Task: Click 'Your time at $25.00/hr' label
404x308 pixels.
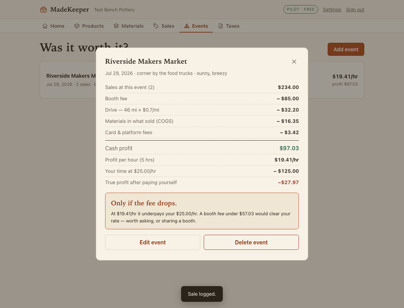Action: [x=131, y=171]
